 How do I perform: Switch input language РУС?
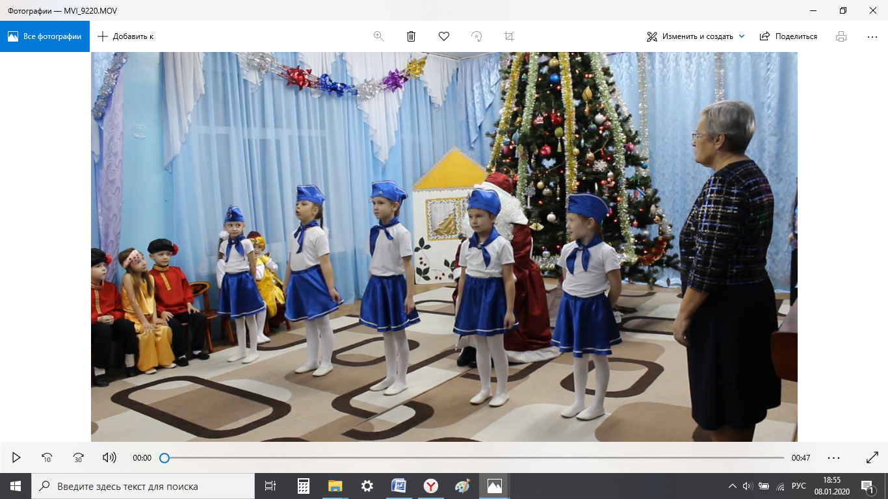[x=799, y=486]
